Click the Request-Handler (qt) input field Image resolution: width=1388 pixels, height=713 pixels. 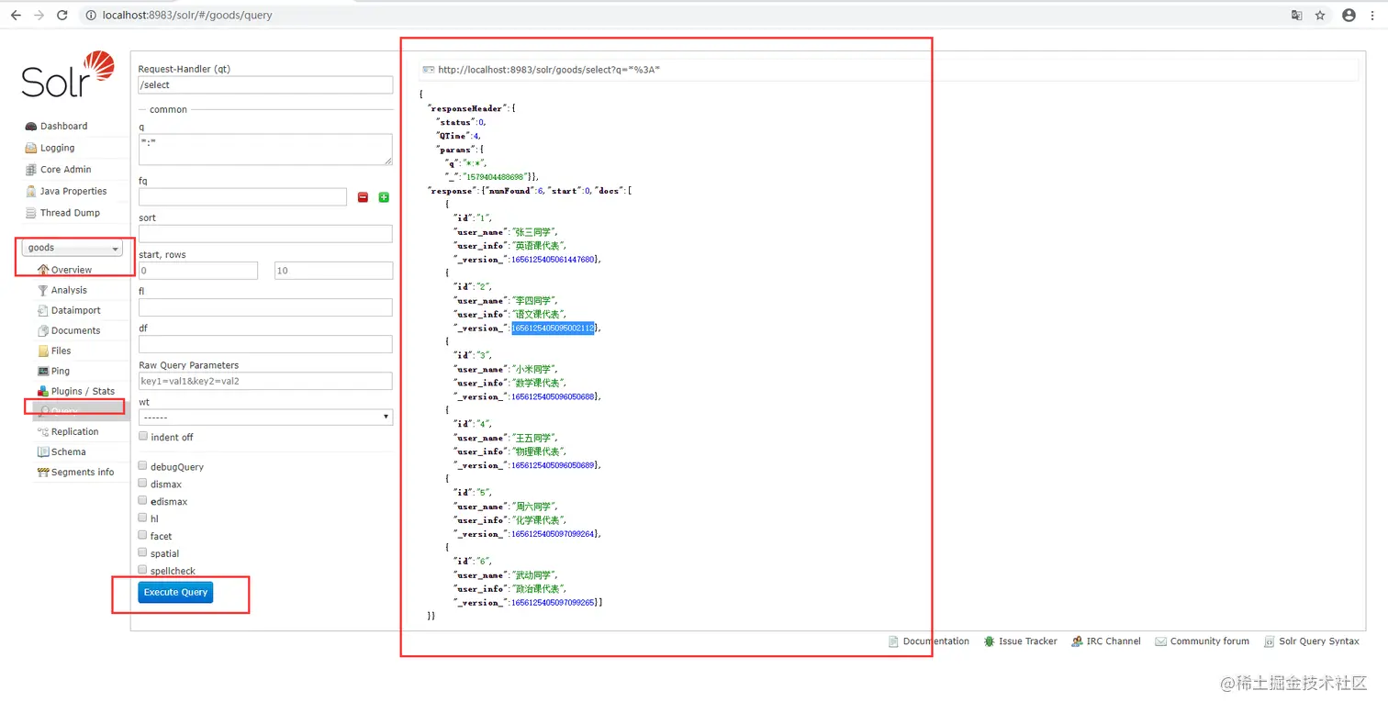point(265,84)
